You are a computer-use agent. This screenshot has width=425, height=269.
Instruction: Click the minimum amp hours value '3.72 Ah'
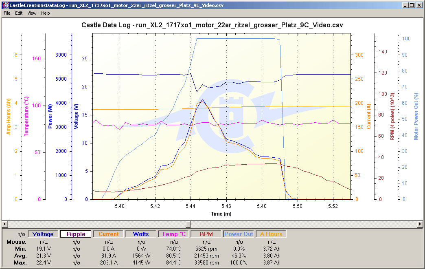272,249
